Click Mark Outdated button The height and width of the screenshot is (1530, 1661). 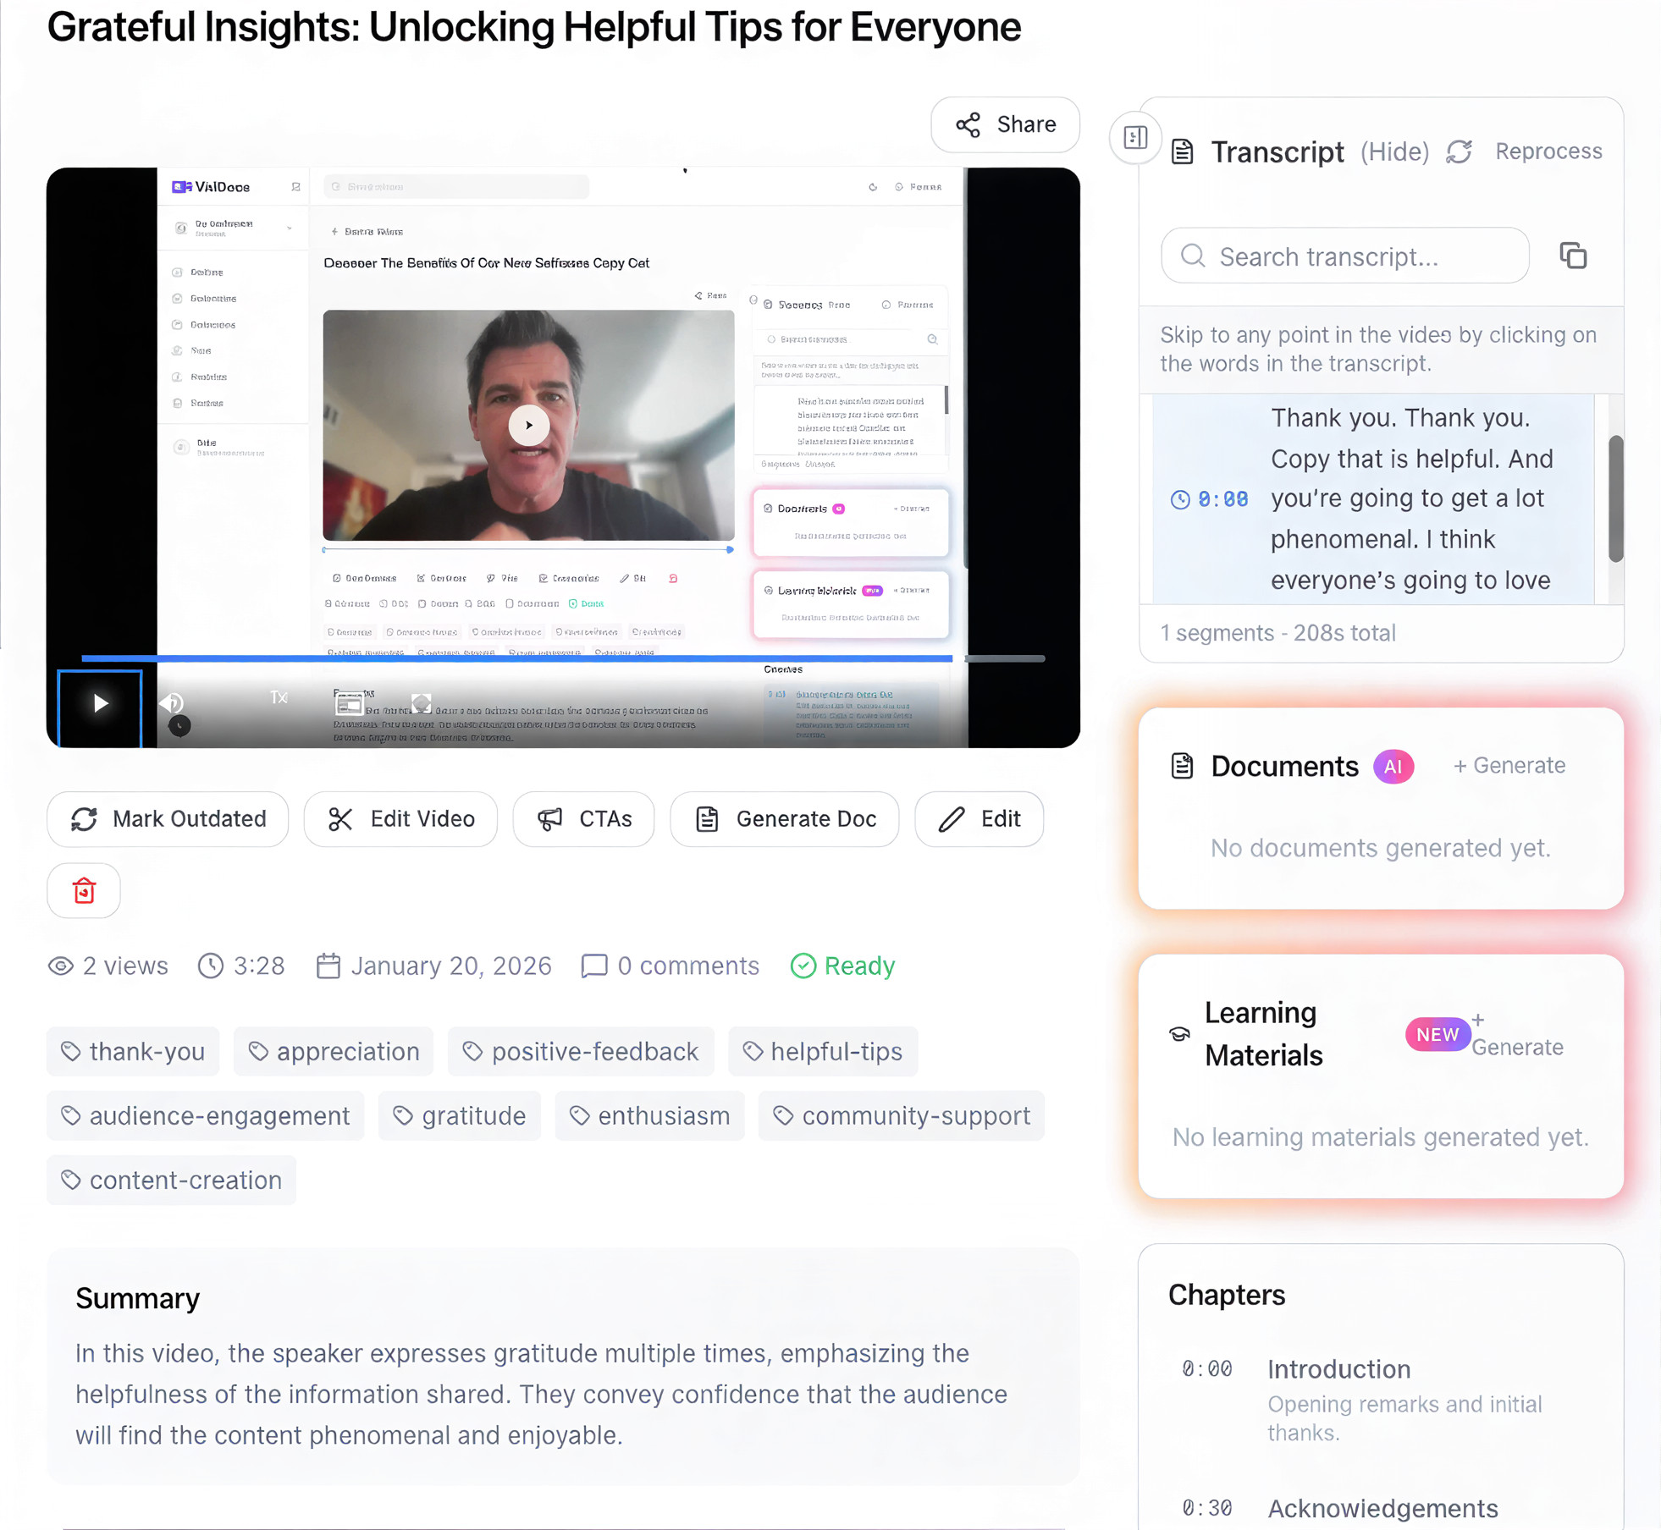(x=168, y=818)
